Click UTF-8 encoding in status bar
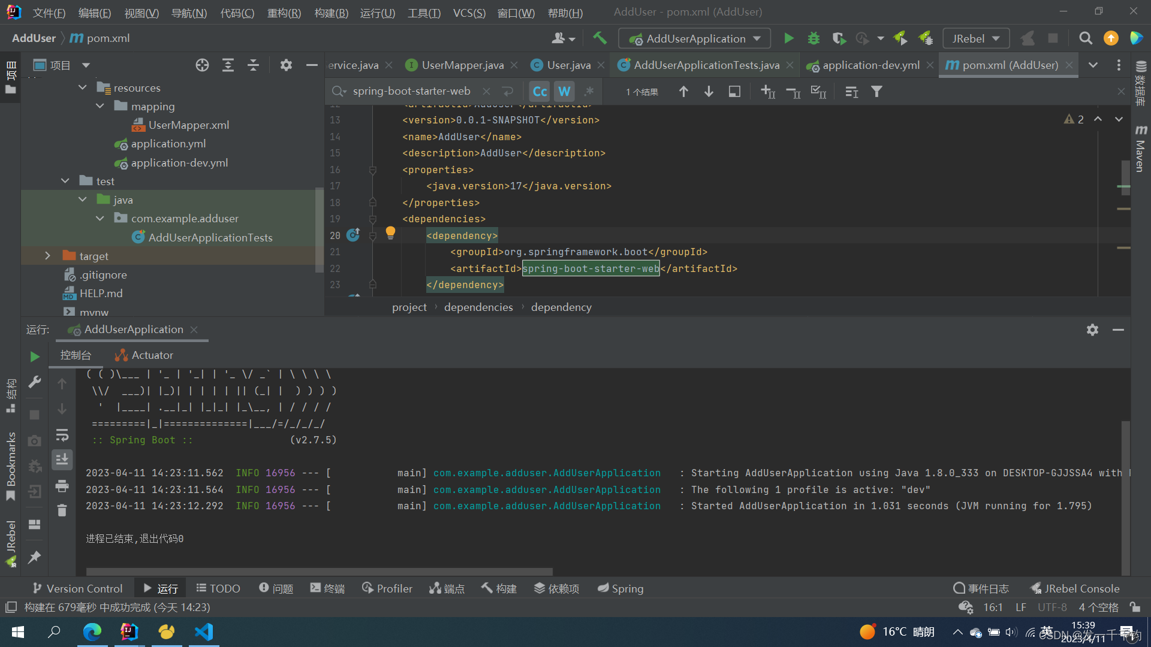Screen dimensions: 1151x647 click(x=1052, y=607)
